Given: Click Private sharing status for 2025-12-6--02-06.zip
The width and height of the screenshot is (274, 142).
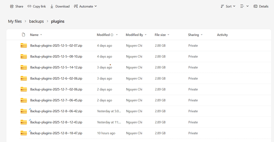Looking at the screenshot, I should (x=193, y=78).
